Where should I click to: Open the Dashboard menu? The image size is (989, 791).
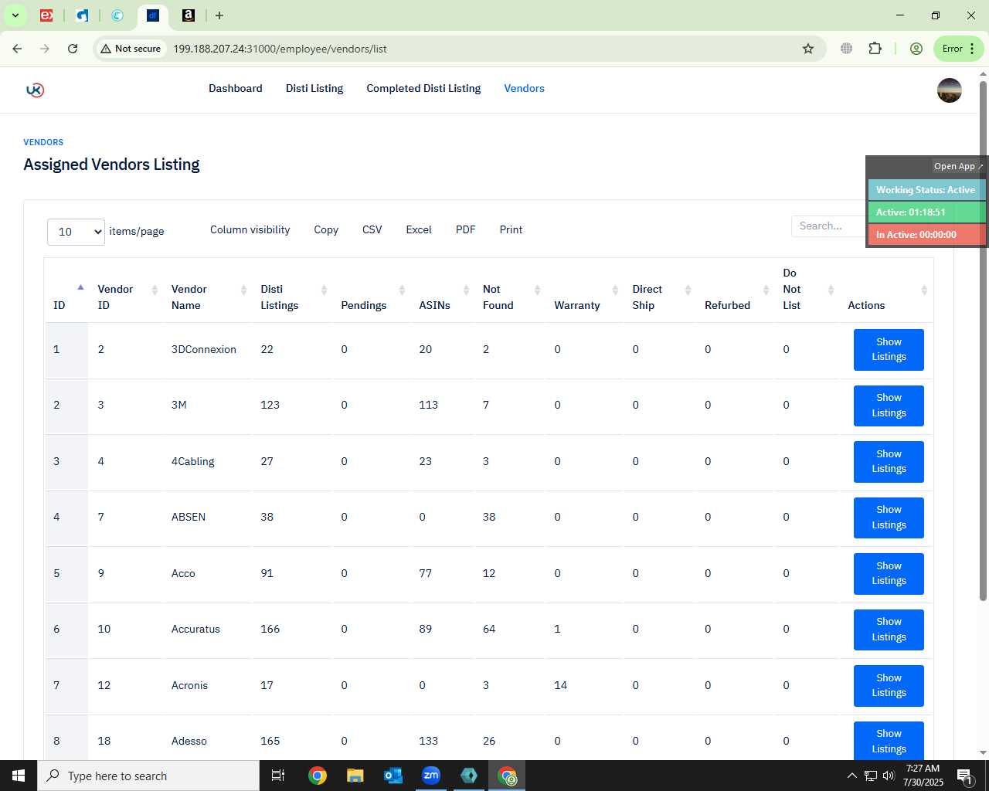236,89
